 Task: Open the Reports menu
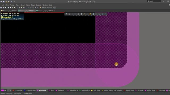tap(39, 5)
